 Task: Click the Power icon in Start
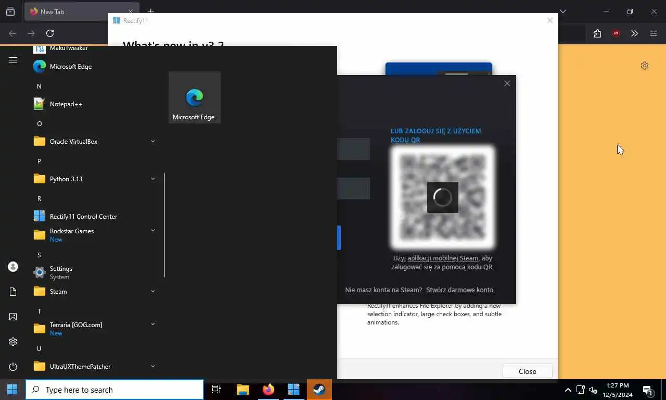(13, 367)
